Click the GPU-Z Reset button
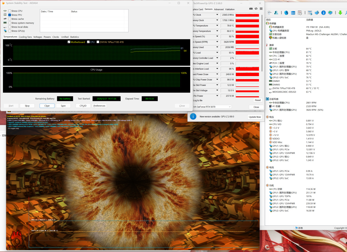Viewport: 347px width, 252px height. click(258, 100)
